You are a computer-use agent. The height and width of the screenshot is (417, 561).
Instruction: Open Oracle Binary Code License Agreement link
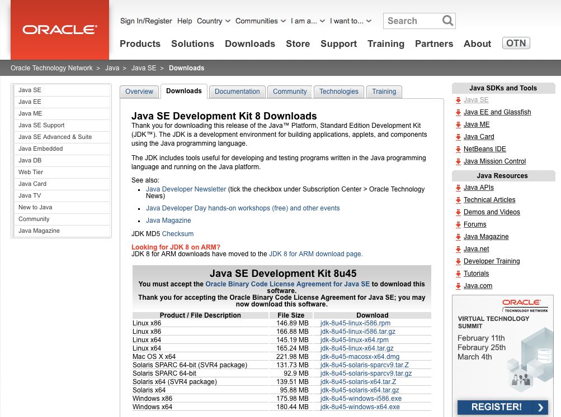(287, 284)
